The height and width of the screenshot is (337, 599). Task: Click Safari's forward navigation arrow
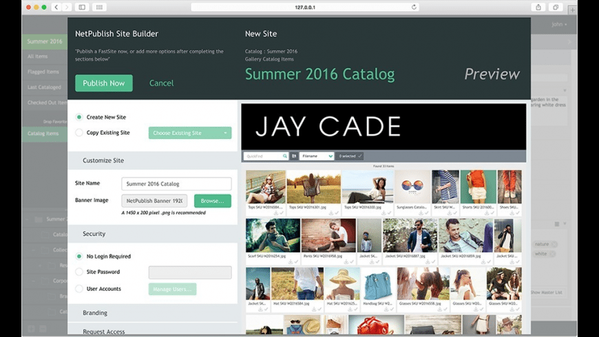tap(67, 7)
